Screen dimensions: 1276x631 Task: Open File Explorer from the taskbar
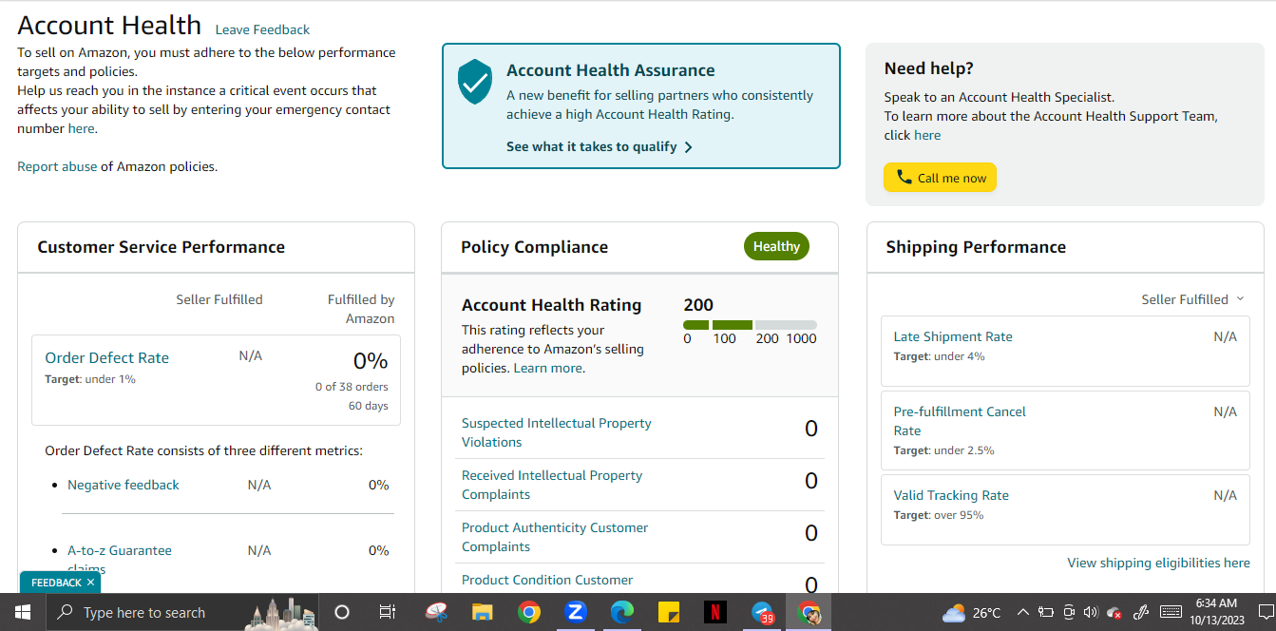(483, 612)
